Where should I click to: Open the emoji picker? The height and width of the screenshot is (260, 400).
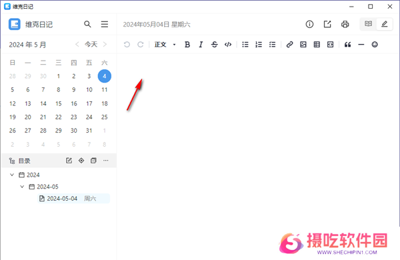(375, 45)
